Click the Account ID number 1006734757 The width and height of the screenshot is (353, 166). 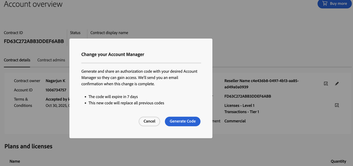point(56,90)
